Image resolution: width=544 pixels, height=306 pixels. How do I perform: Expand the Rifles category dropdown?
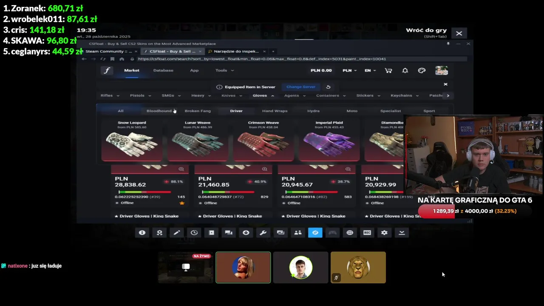coord(110,96)
